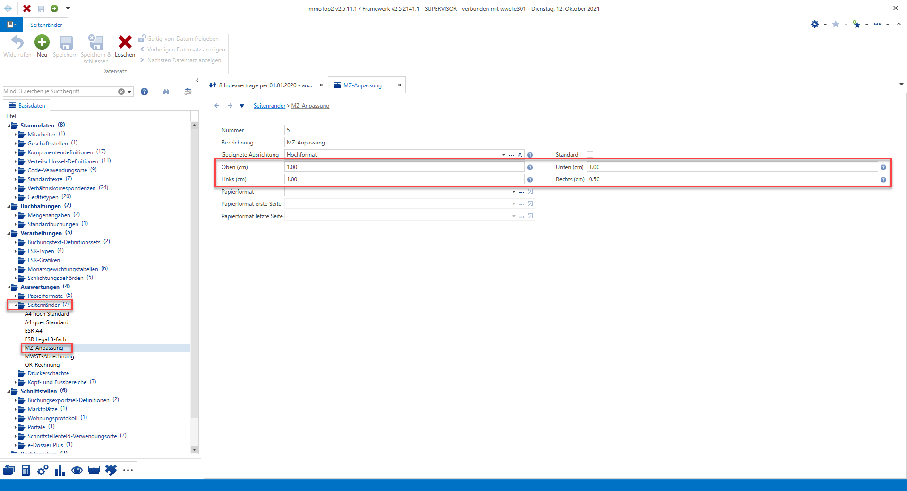Click the Seitenränder breadcrumb link
This screenshot has width=907, height=491.
tap(270, 106)
